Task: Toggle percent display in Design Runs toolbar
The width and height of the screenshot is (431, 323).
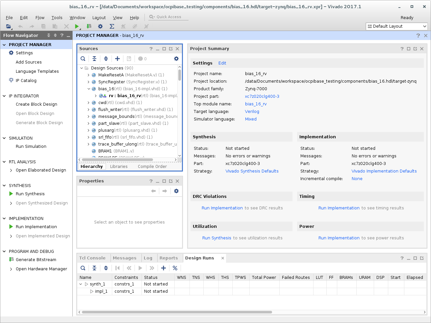Action: pos(175,268)
